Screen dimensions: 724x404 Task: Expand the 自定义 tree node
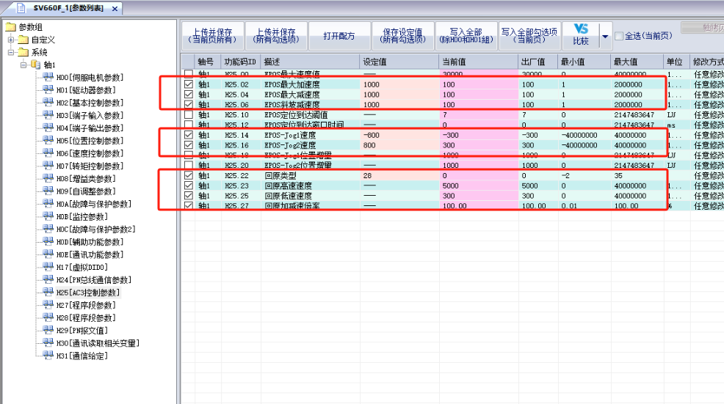10,40
